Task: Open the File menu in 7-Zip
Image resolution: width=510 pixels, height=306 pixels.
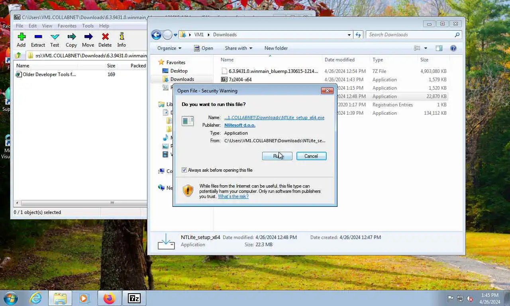Action: (x=19, y=26)
